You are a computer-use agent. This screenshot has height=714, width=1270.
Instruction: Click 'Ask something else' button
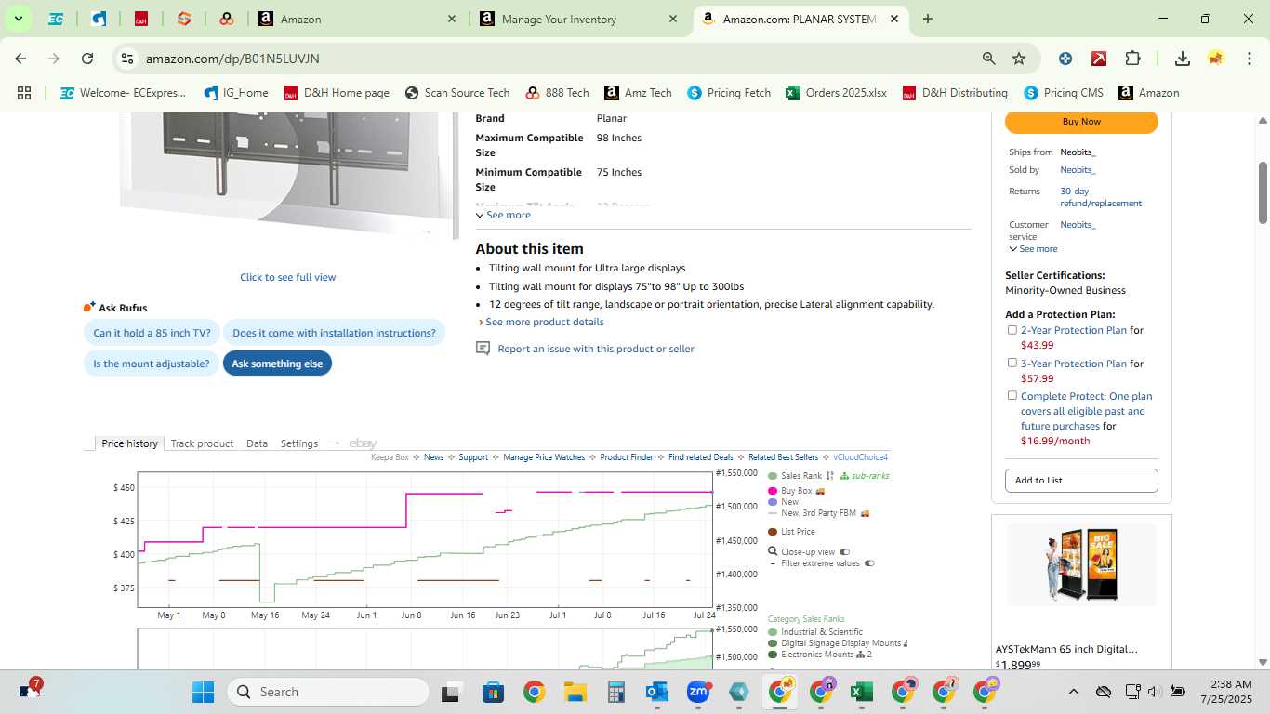(x=277, y=364)
